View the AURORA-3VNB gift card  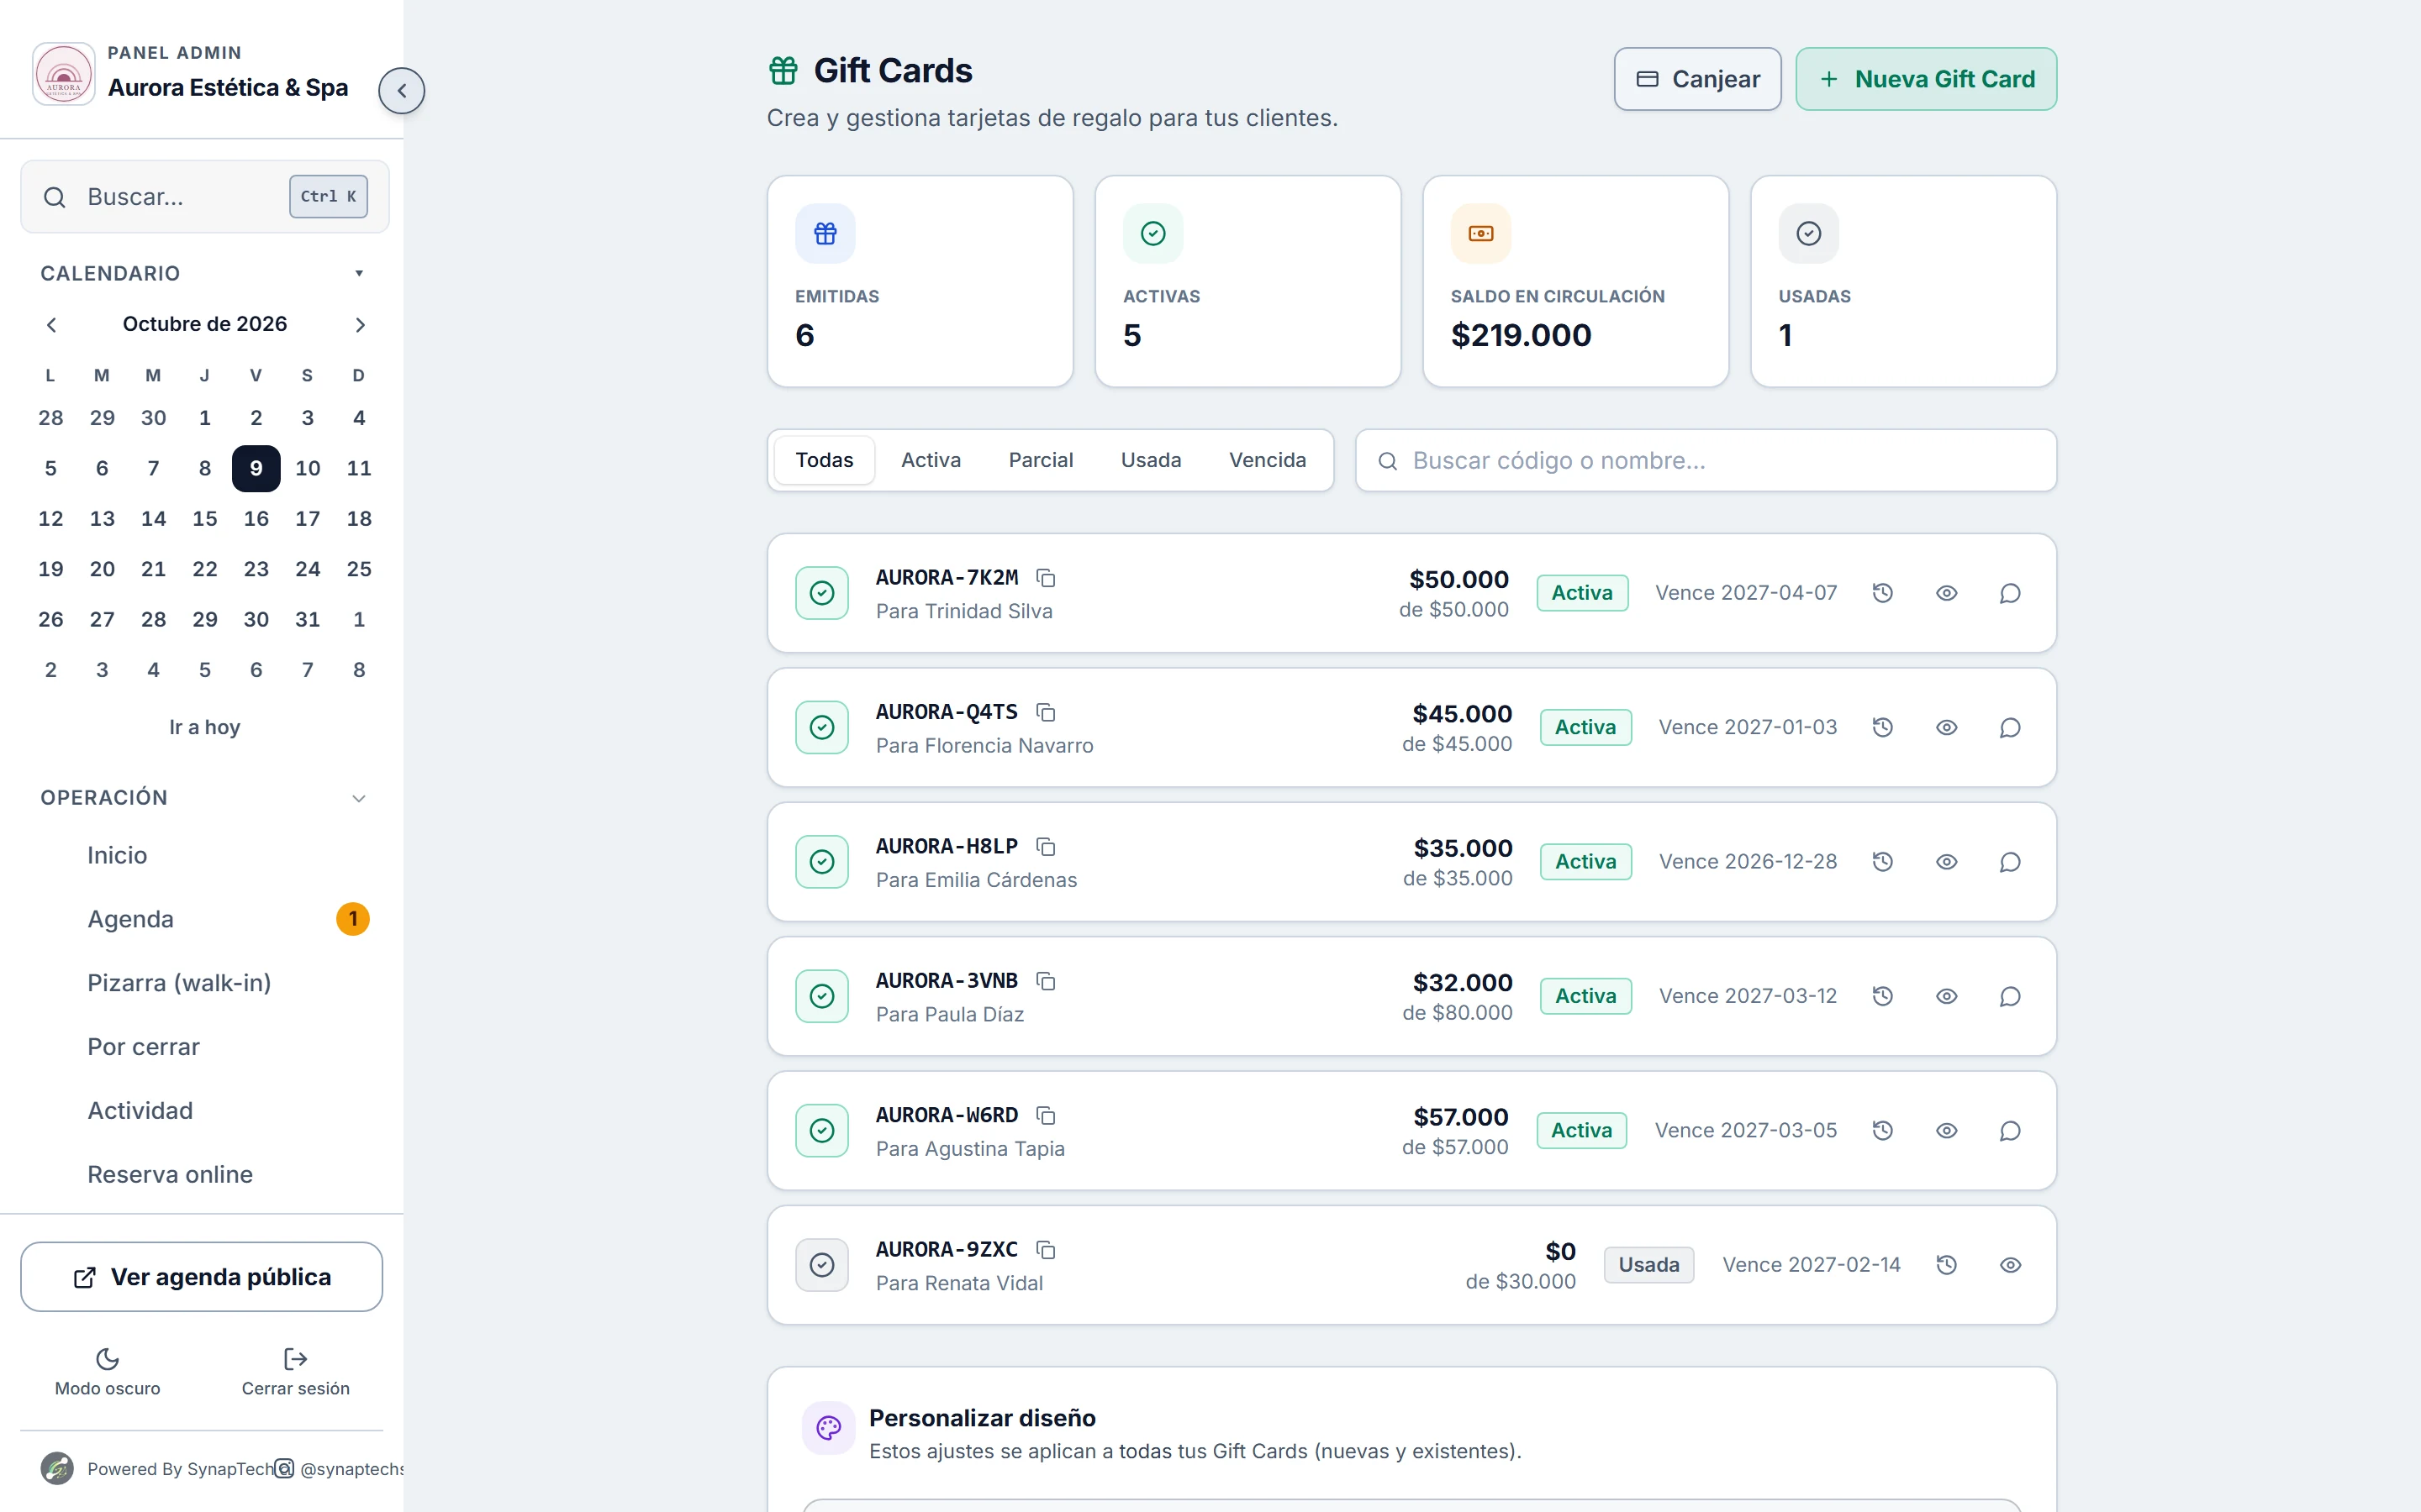[x=1947, y=996]
